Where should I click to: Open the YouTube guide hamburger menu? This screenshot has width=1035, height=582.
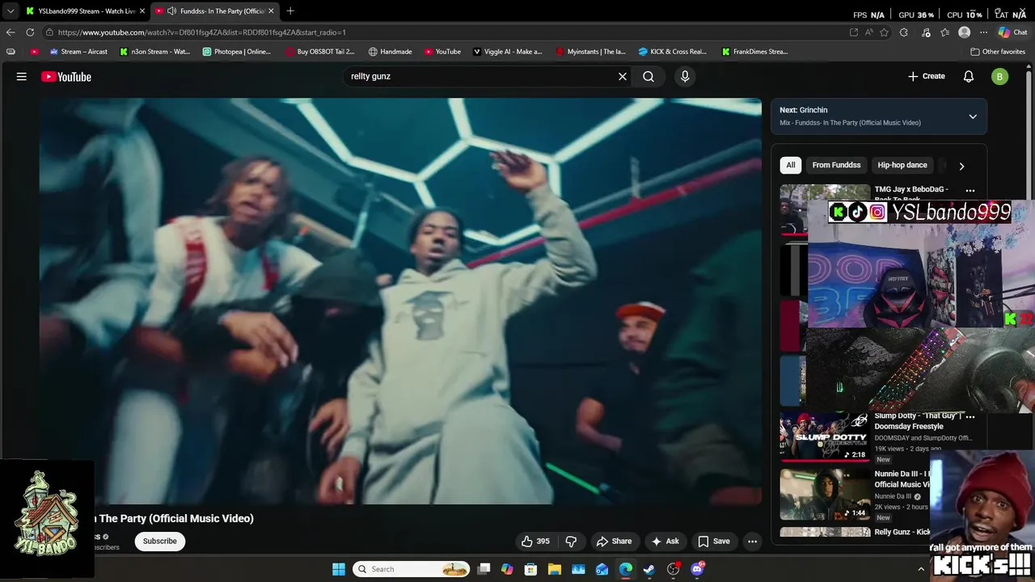pos(22,77)
